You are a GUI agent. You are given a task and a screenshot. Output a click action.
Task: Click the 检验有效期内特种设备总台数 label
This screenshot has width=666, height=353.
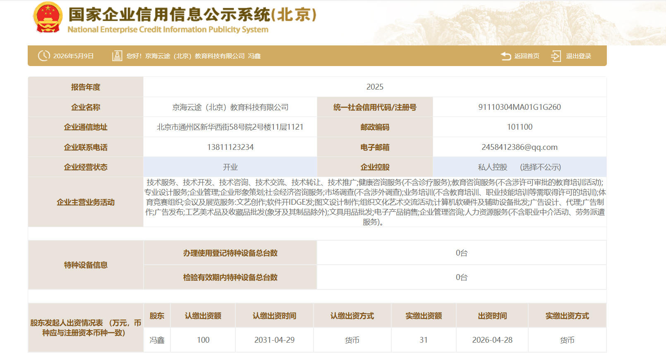pyautogui.click(x=230, y=277)
